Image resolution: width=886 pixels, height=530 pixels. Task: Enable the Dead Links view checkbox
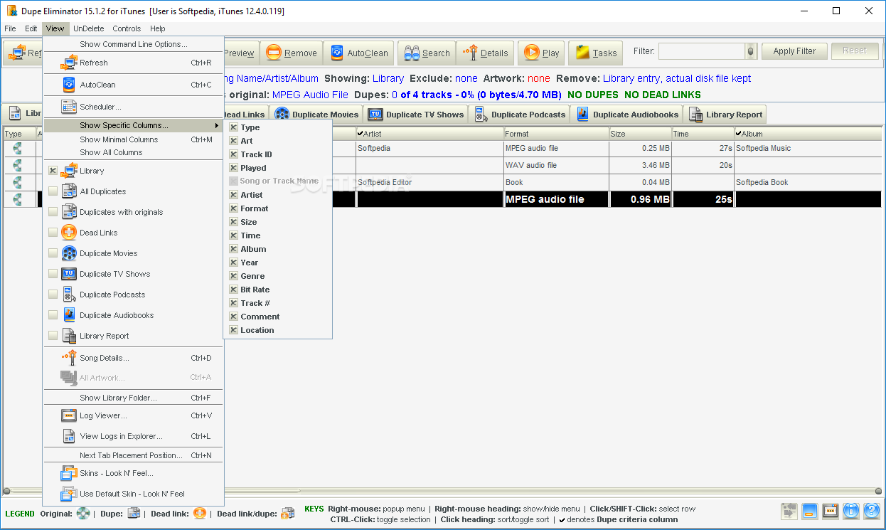click(53, 233)
